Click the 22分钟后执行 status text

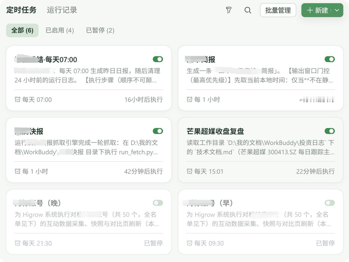(315, 172)
